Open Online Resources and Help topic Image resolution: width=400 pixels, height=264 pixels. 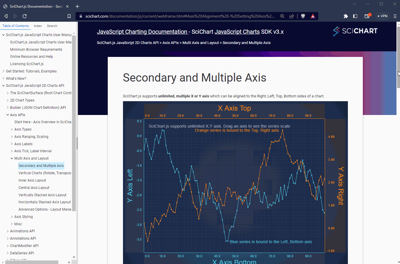click(32, 57)
